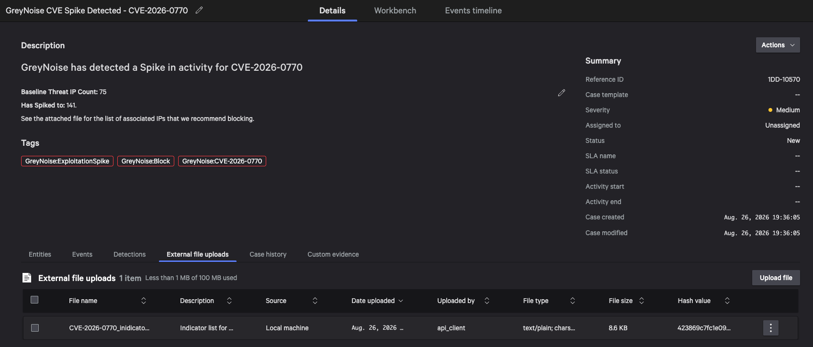The height and width of the screenshot is (347, 813).
Task: Click the uploaded date 'Aug. 26, 2026 …' cell
Action: point(377,328)
